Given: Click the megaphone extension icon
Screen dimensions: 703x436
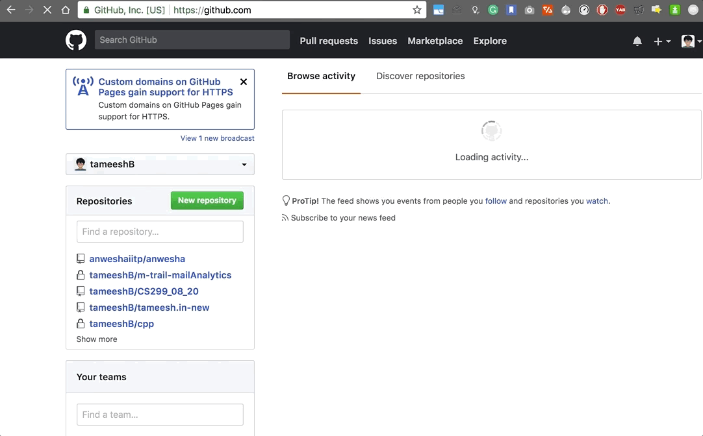Looking at the screenshot, I should [x=639, y=10].
